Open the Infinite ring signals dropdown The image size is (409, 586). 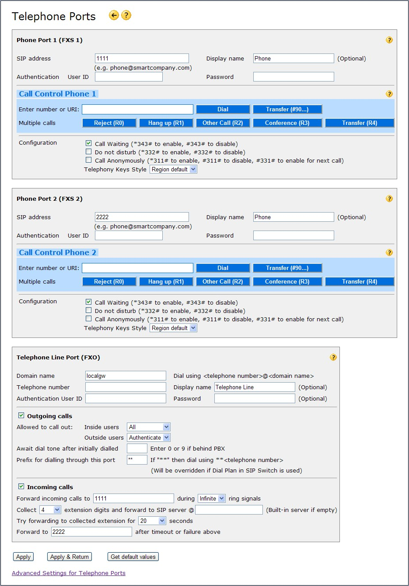pos(212,498)
